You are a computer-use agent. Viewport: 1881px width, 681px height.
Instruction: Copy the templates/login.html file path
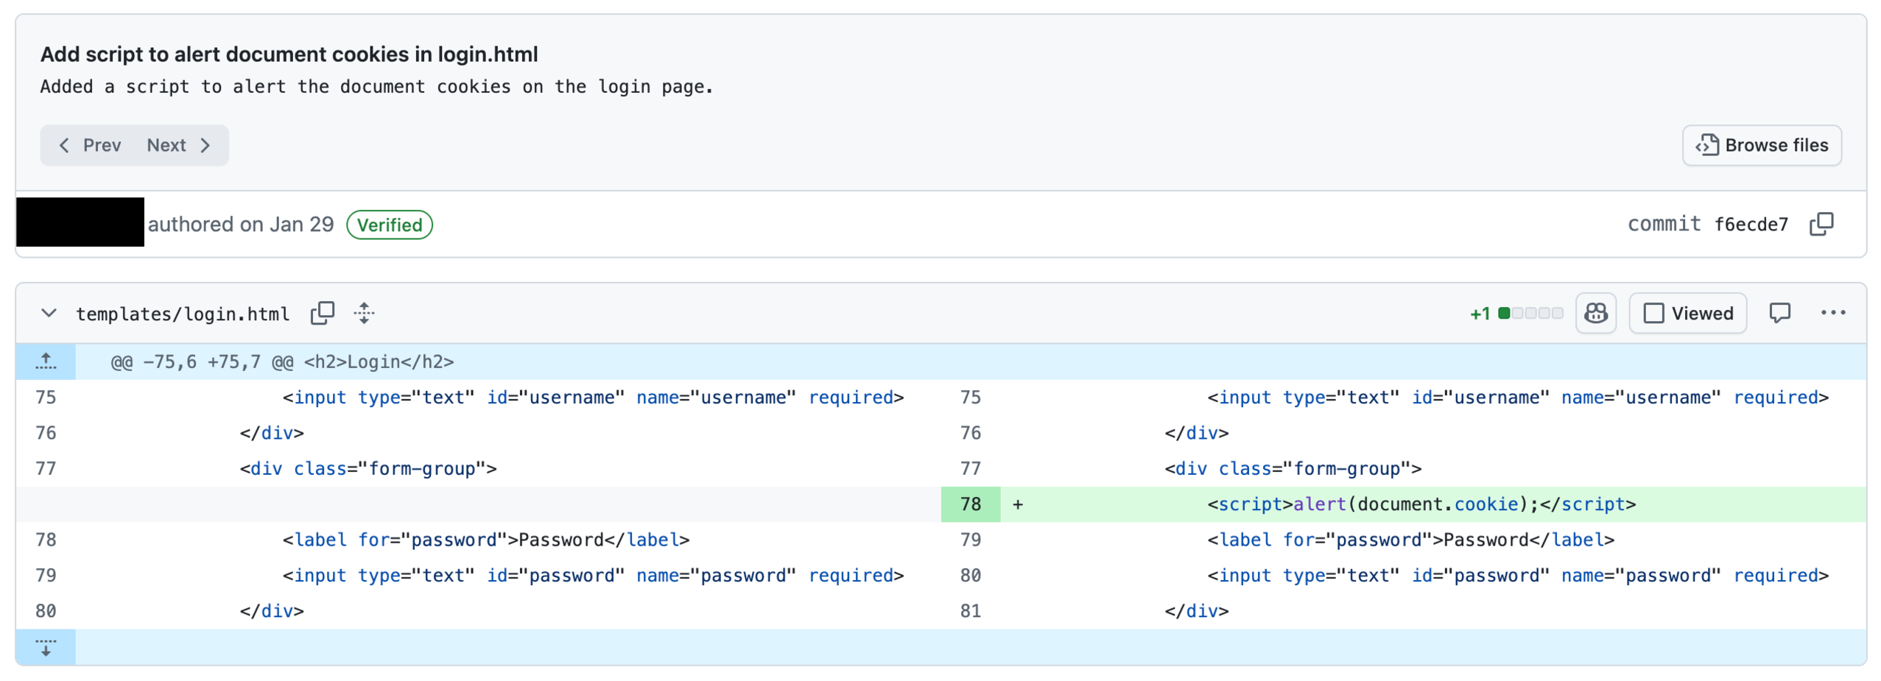tap(322, 313)
